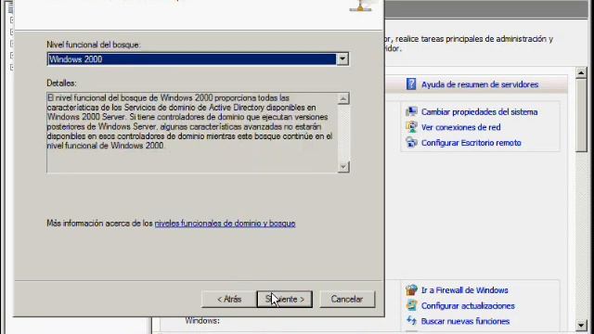Open Buscar nuevas funciones link
The image size is (594, 334).
pos(465,322)
